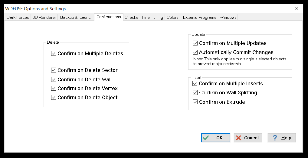Open Help for this dialog
This screenshot has width=308, height=158.
[281, 138]
